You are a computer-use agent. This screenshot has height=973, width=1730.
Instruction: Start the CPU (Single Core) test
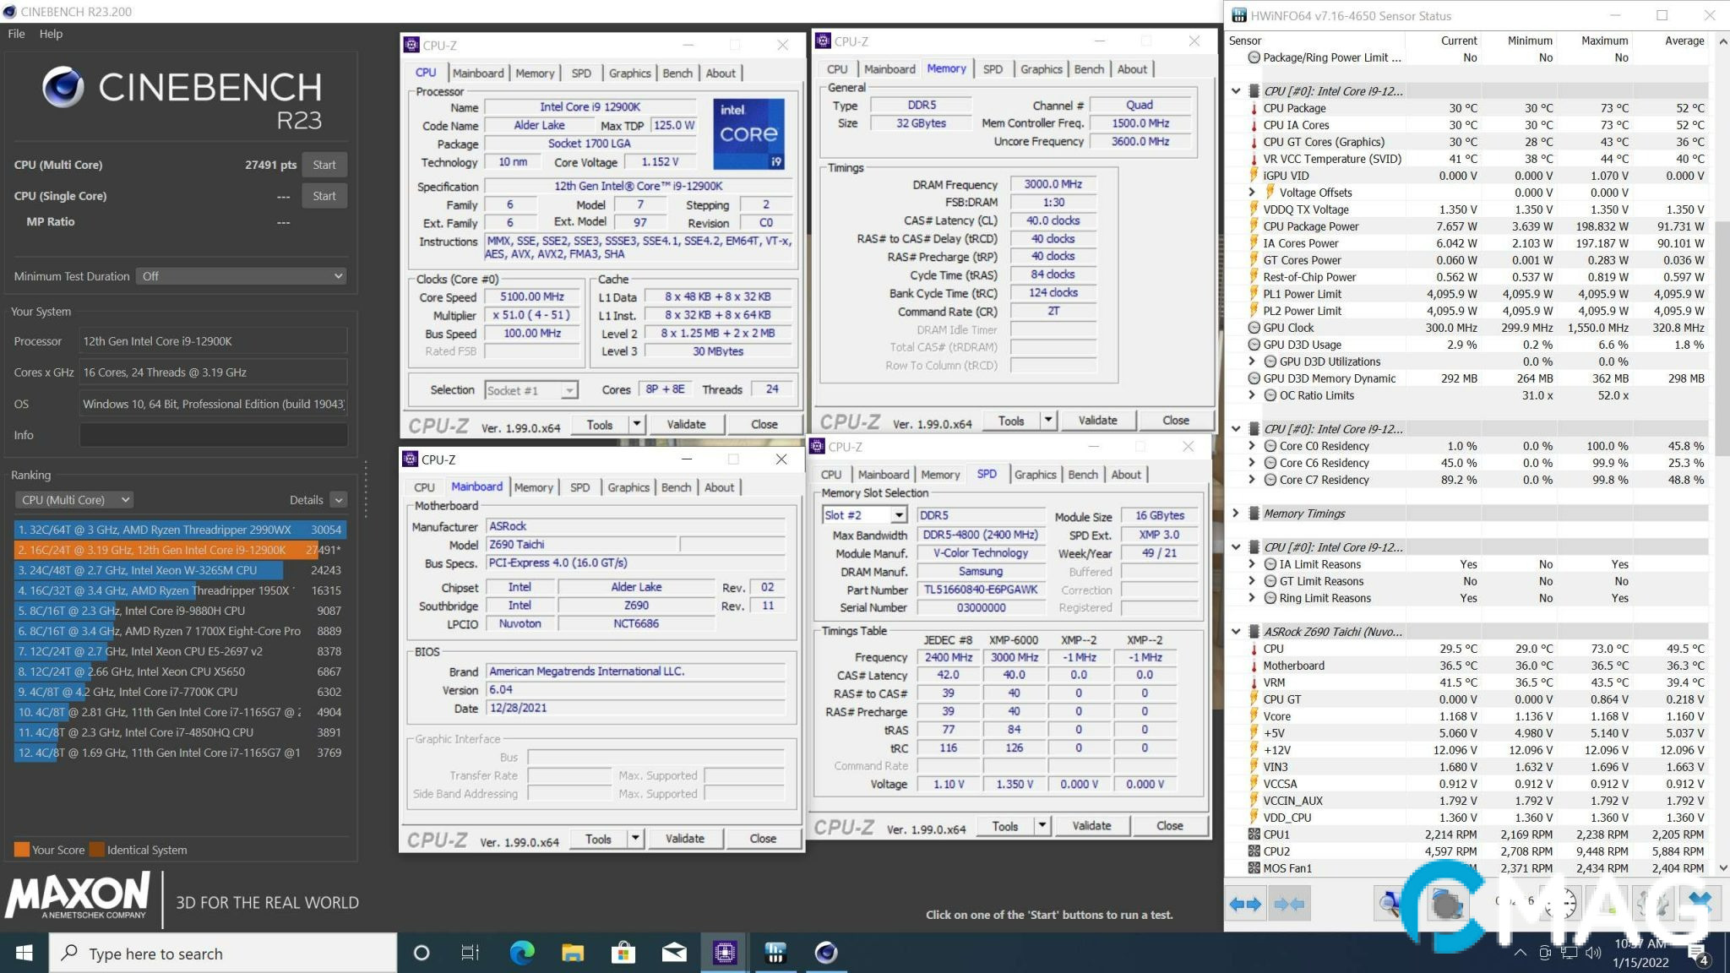[324, 196]
